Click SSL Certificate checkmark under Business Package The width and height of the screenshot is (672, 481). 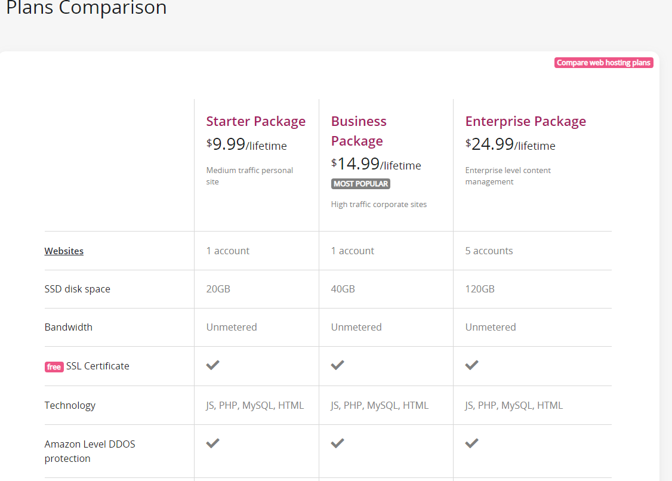coord(337,365)
